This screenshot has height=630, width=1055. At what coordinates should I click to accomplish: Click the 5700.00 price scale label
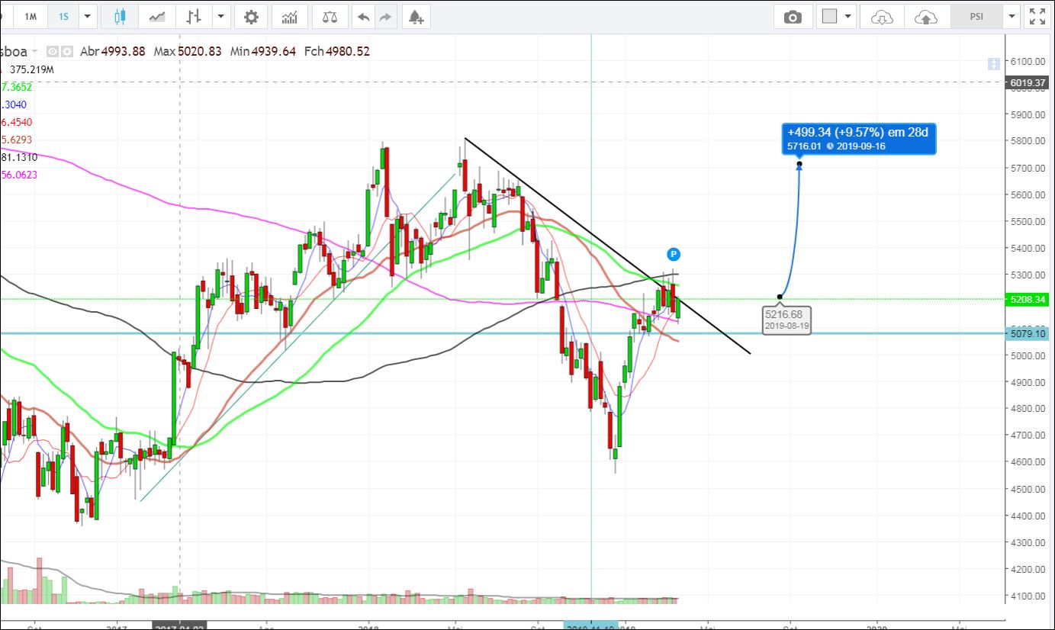1028,168
